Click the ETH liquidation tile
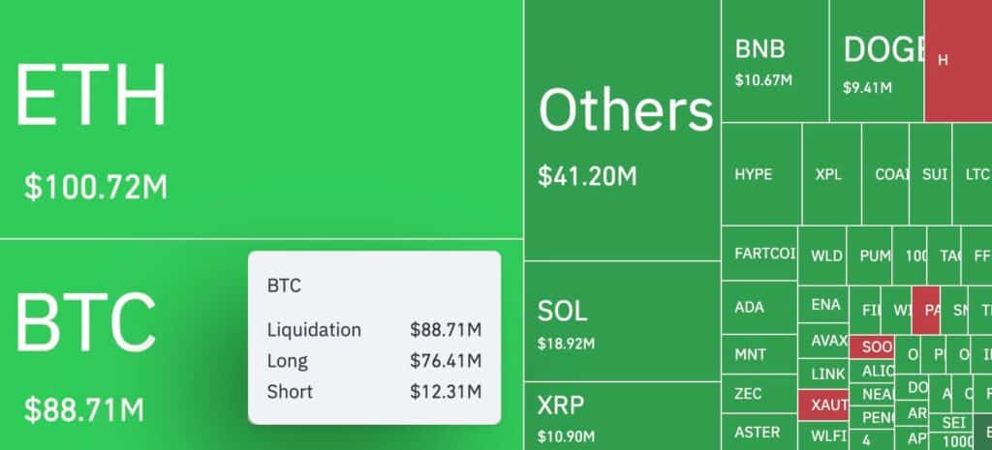The image size is (992, 450). point(262,118)
